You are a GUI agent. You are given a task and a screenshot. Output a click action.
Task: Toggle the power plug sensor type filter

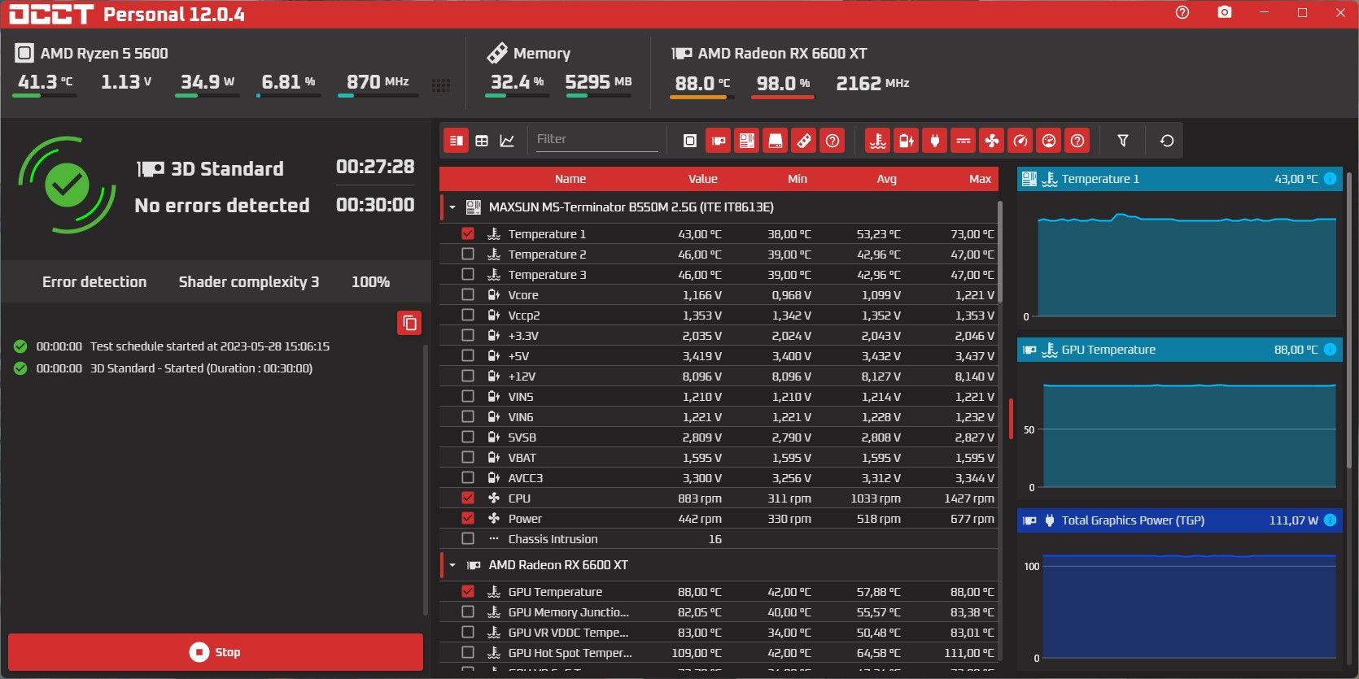coord(935,141)
